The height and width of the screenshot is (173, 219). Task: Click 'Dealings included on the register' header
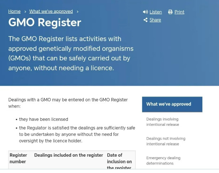point(69,155)
